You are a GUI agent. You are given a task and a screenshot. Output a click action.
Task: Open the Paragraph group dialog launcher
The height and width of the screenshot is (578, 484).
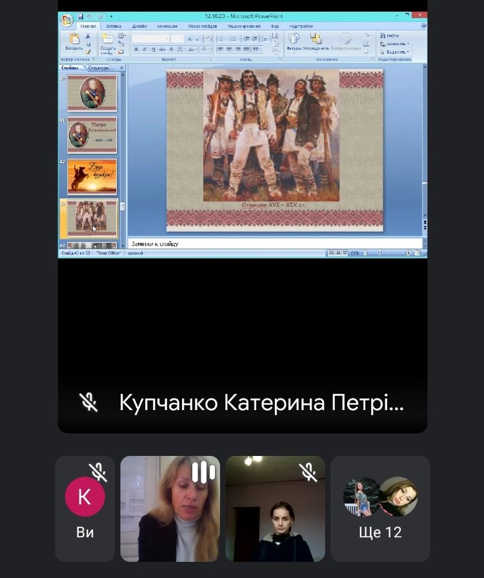pyautogui.click(x=280, y=59)
